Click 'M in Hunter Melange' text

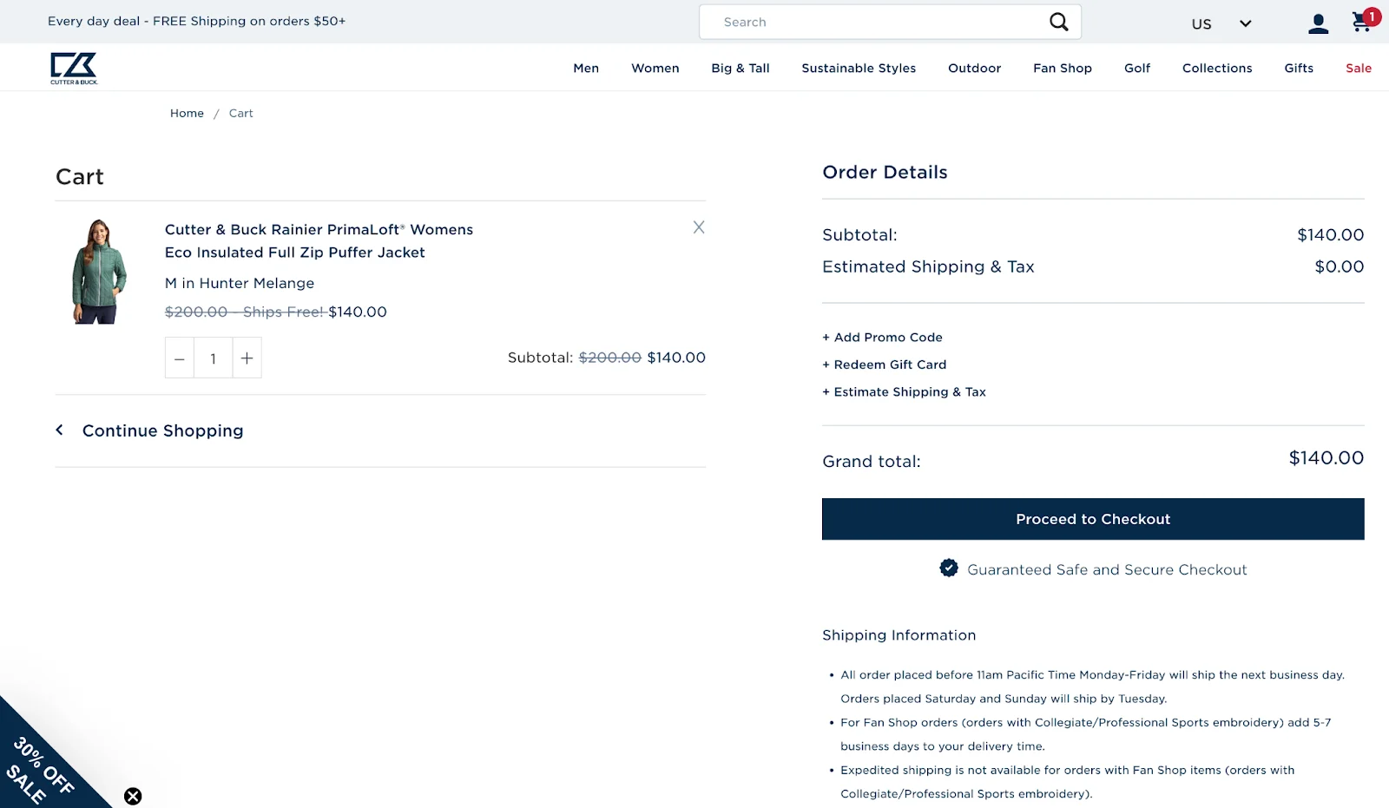coord(240,283)
